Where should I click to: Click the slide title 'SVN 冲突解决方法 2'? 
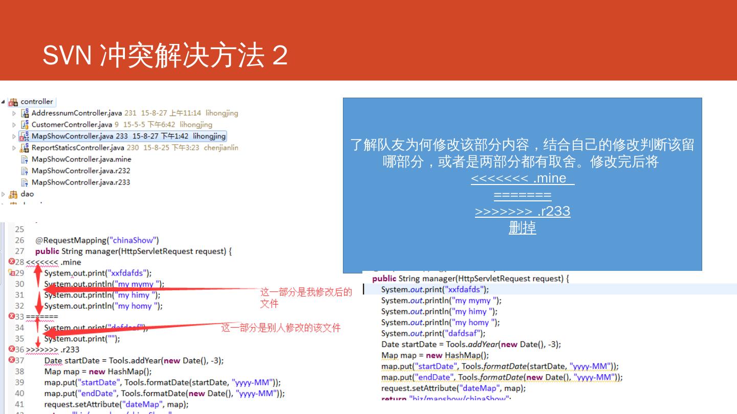coord(165,55)
